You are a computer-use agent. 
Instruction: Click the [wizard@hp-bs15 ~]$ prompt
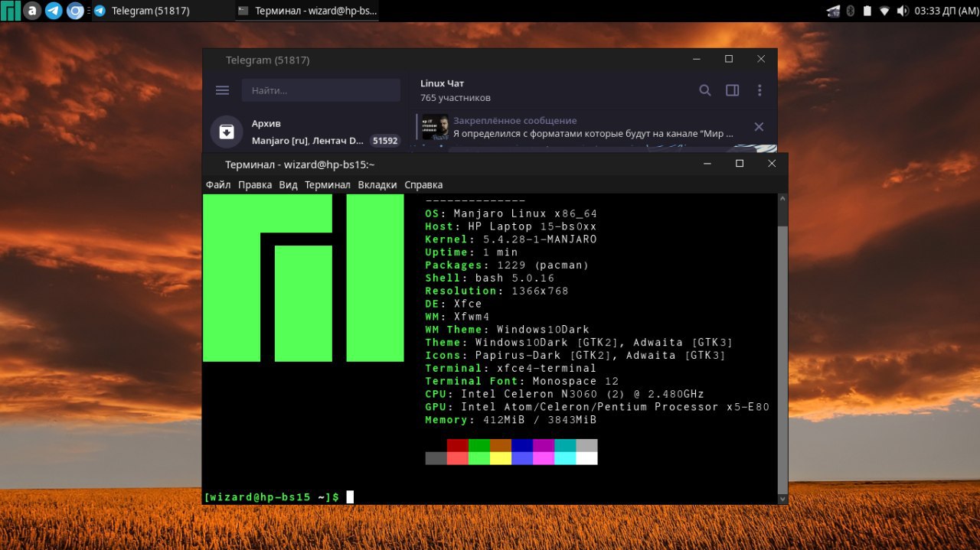pos(272,497)
